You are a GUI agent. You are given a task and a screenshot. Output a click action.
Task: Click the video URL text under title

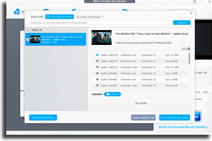coord(144,43)
